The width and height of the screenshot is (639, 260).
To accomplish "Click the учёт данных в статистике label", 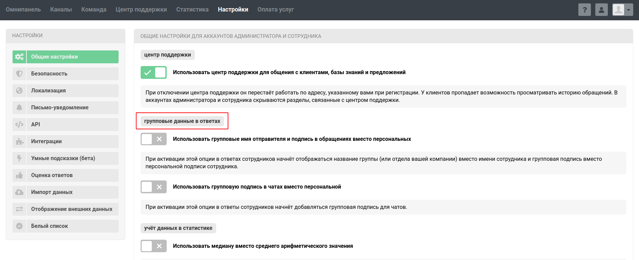I will [x=178, y=228].
